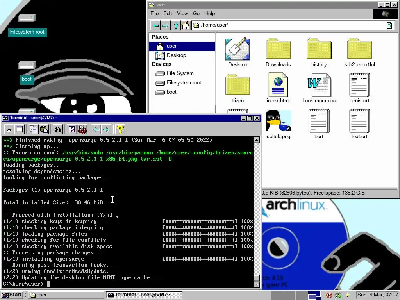This screenshot has width=400, height=300.
Task: Select the Desktop folder icon in file view
Action: tap(237, 53)
